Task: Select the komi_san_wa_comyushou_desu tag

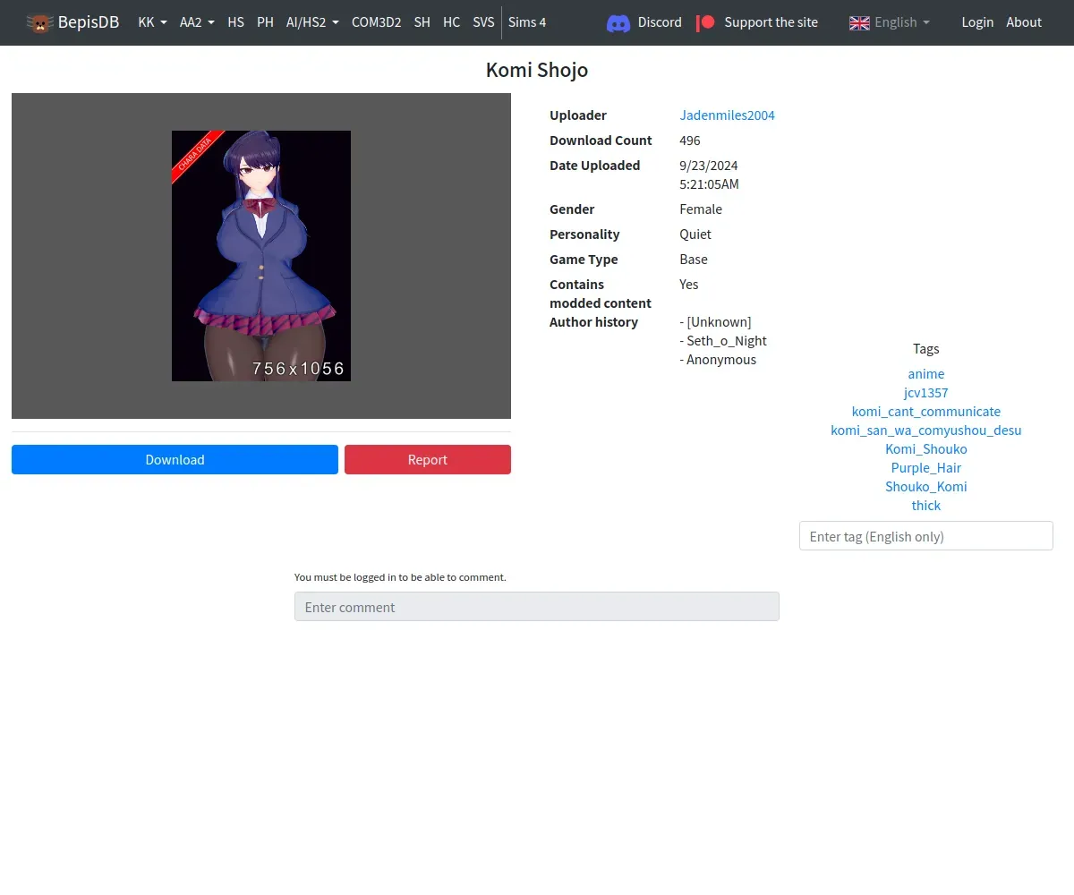Action: coord(926,430)
